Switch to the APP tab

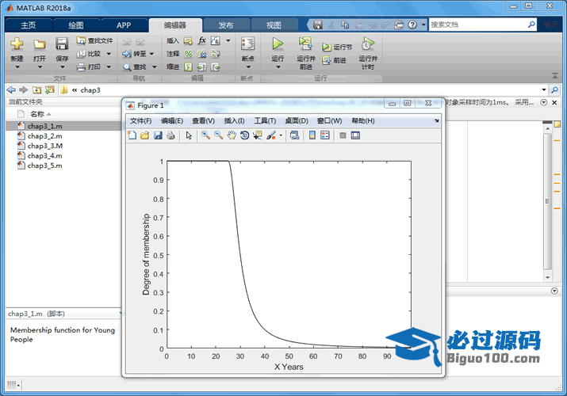coord(124,25)
